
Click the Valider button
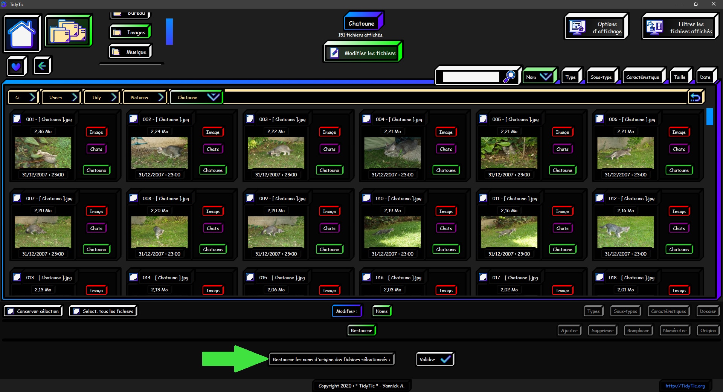[435, 359]
